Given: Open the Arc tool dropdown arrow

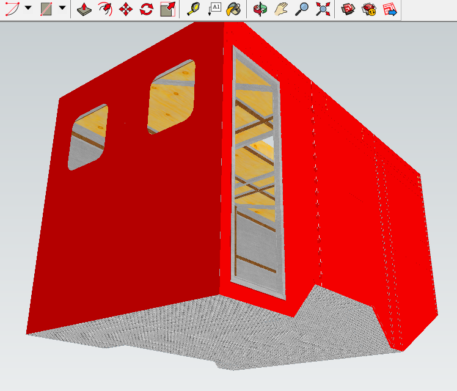Looking at the screenshot, I should [28, 8].
